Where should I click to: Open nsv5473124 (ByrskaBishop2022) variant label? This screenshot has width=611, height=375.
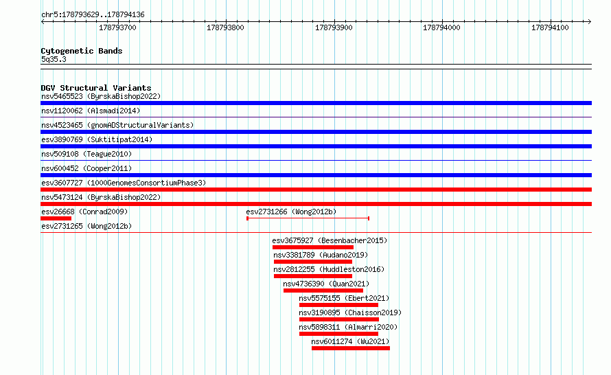pos(101,197)
